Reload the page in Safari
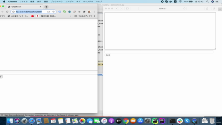Screen dimensions: 222x125 coord(184,8)
